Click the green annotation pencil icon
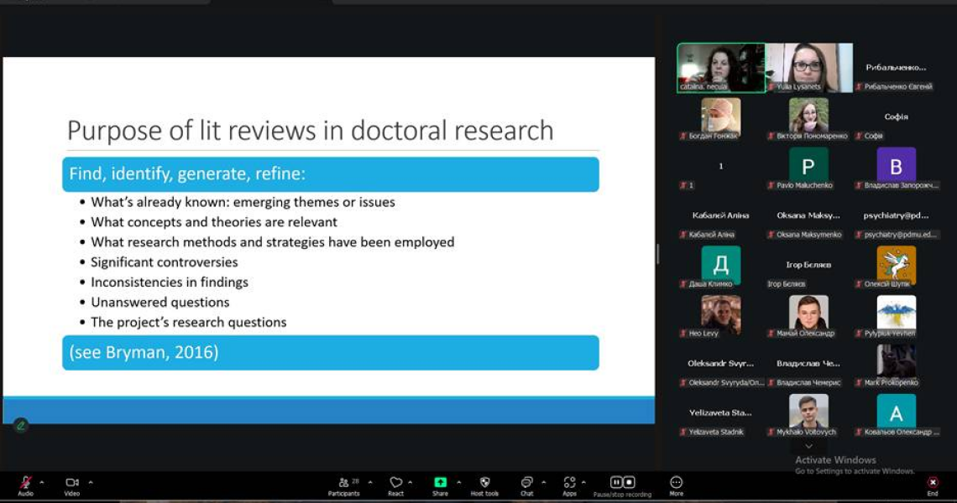This screenshot has height=503, width=957. (x=20, y=425)
